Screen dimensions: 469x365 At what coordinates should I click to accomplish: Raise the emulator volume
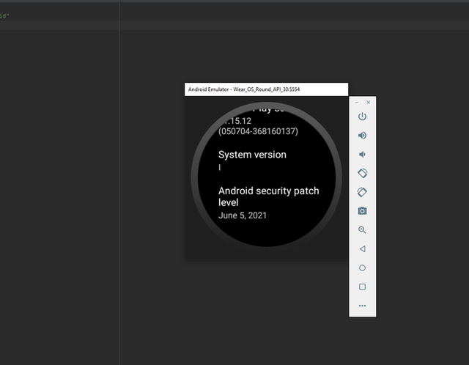pyautogui.click(x=362, y=136)
